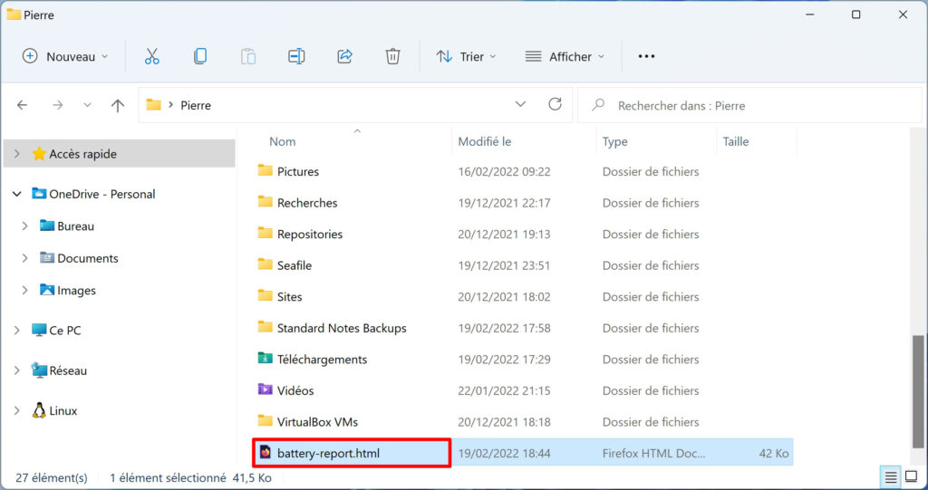Click the 42 Ko size cell
This screenshot has width=928, height=490.
point(774,453)
